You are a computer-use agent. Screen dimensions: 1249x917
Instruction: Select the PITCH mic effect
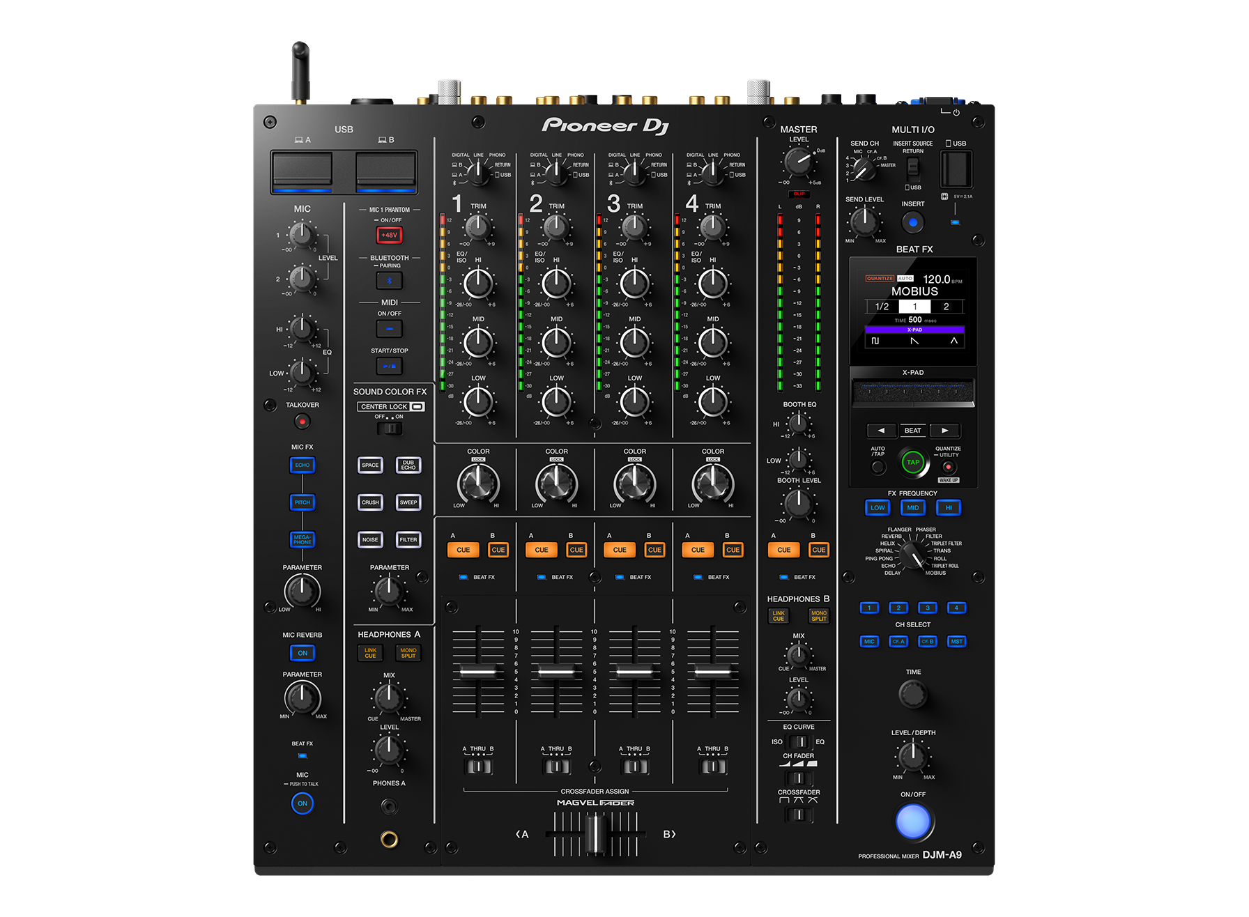click(302, 502)
